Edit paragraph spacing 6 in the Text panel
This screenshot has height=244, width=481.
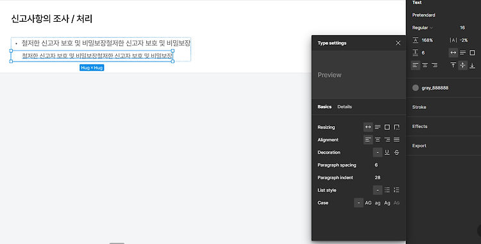tap(423, 53)
